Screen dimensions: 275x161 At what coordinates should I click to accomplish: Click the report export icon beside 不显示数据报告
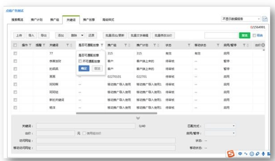[x=265, y=19]
